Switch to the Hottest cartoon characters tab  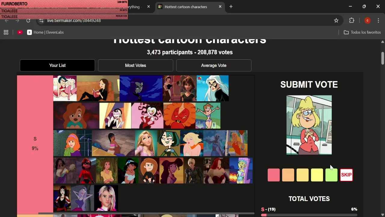point(190,7)
